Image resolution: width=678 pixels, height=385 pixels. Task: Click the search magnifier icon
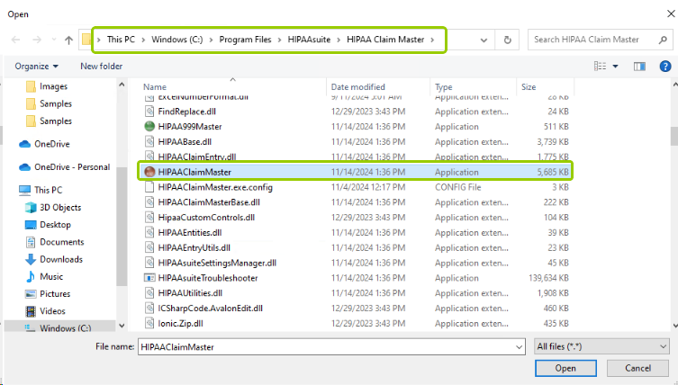663,40
